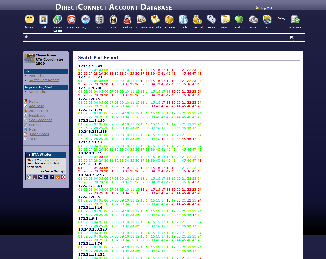Open the Help sidebar link

coord(32,129)
